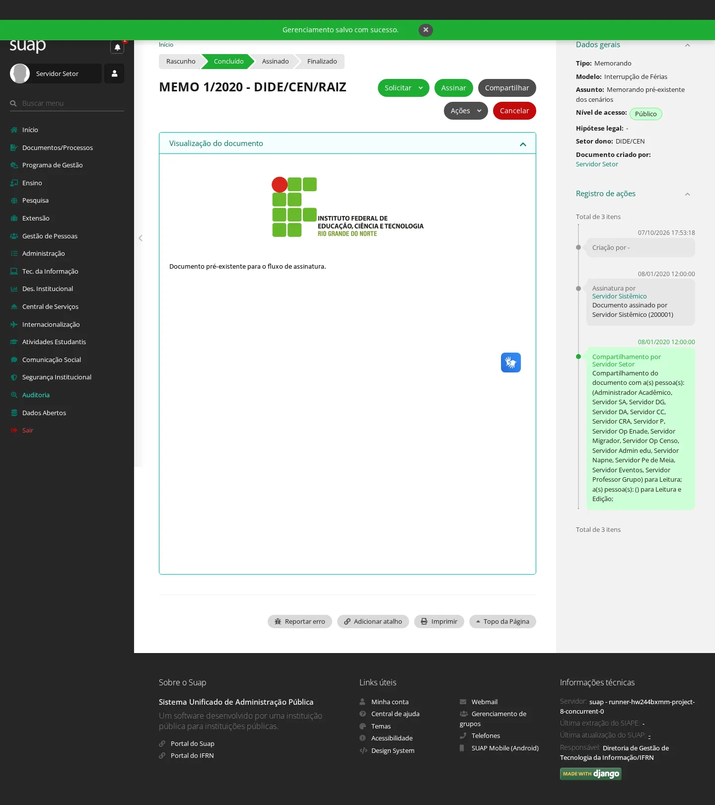Viewport: 715px width, 805px height.
Task: Click the Início home icon in sidebar
Action: point(14,130)
